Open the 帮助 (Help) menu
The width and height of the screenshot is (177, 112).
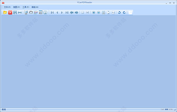click(35, 7)
